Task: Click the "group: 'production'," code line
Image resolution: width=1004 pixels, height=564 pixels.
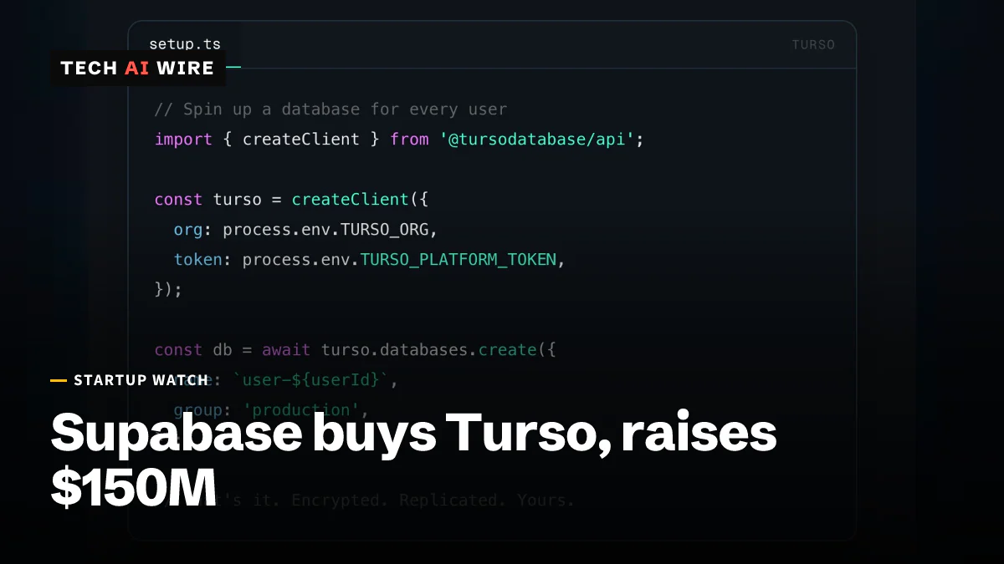Action: click(272, 410)
